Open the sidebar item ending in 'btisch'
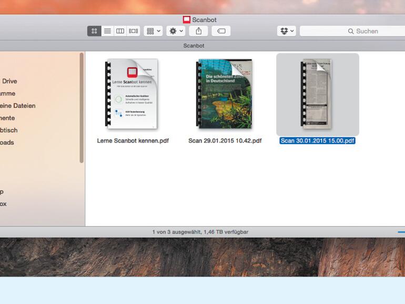Viewport: 405px width, 304px height. (9, 130)
